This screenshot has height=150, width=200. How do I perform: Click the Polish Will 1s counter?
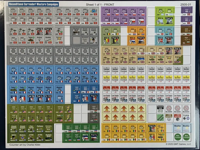(x=141, y=21)
